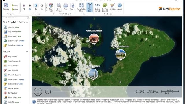Viewport: 185px width, 104px height.
Task: Open the About dialog
Action: click(119, 7)
